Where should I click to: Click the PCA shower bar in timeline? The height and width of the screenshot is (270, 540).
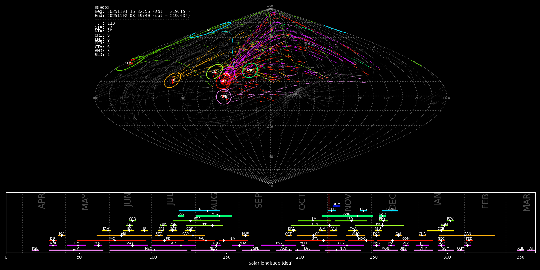pos(174,245)
